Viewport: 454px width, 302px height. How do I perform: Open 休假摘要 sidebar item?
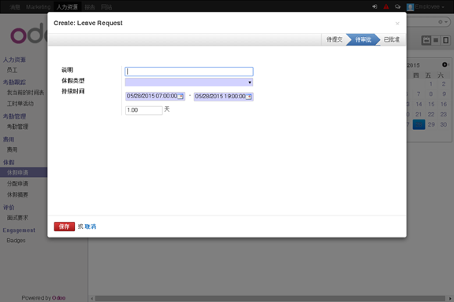click(17, 195)
